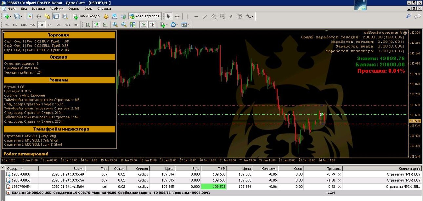
Task: Open the Strategy Tester icon
Action: coord(65,16)
